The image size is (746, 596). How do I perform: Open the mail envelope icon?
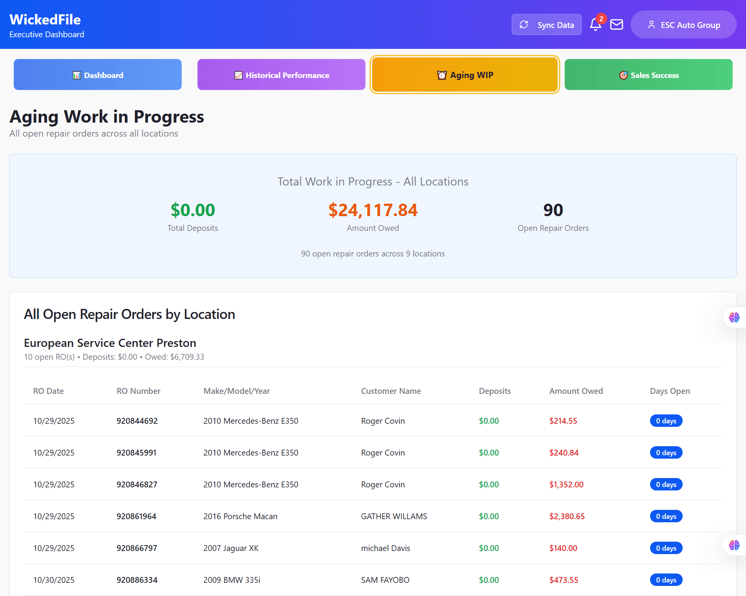[617, 25]
